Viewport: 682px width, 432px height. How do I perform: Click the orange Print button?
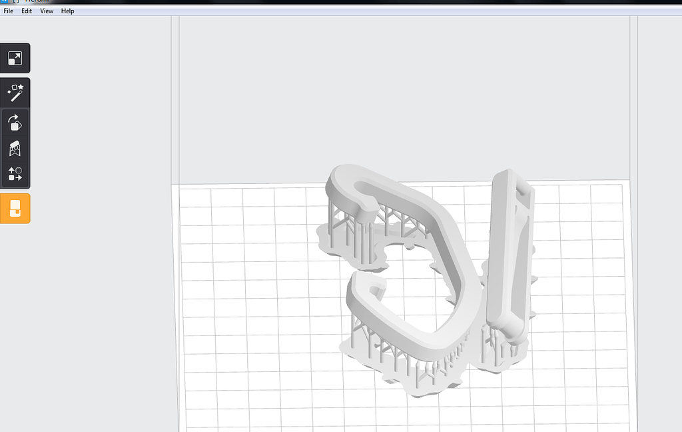coord(15,208)
